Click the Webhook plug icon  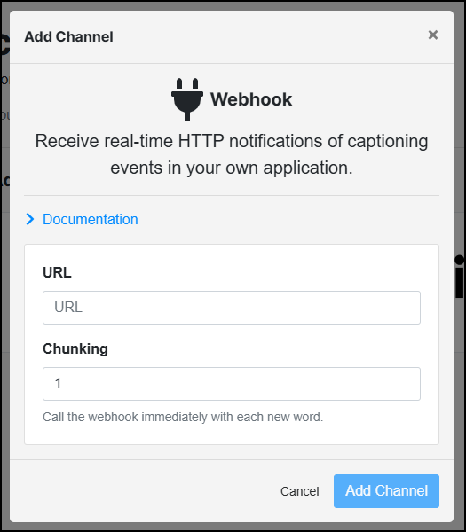point(187,99)
